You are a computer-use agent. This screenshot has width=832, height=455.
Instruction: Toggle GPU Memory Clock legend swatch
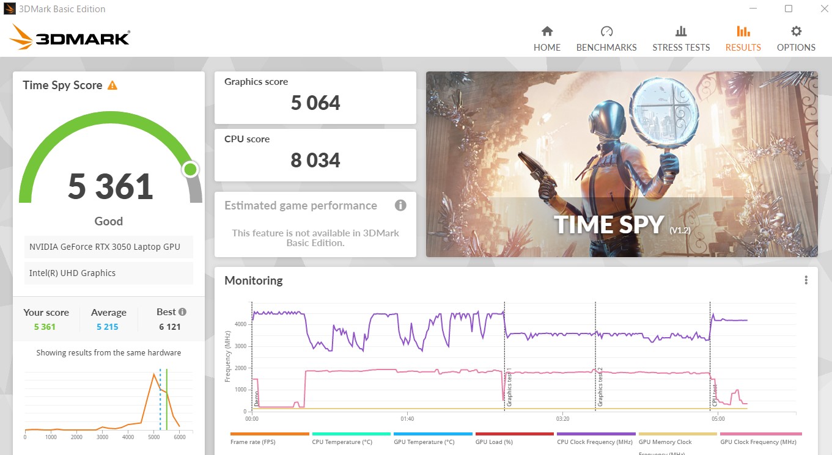tap(678, 434)
